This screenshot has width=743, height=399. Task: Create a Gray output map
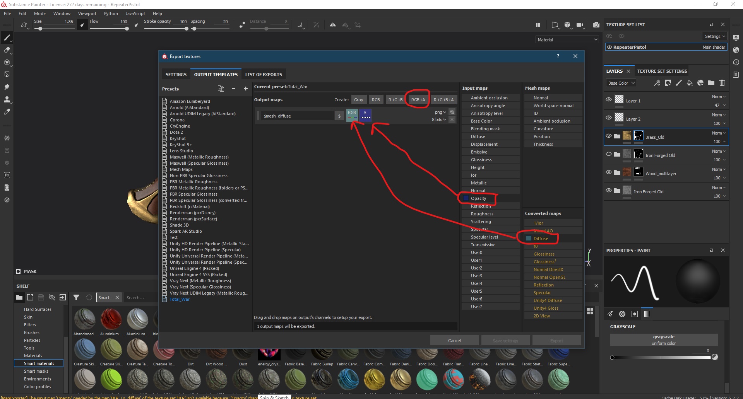(x=359, y=100)
